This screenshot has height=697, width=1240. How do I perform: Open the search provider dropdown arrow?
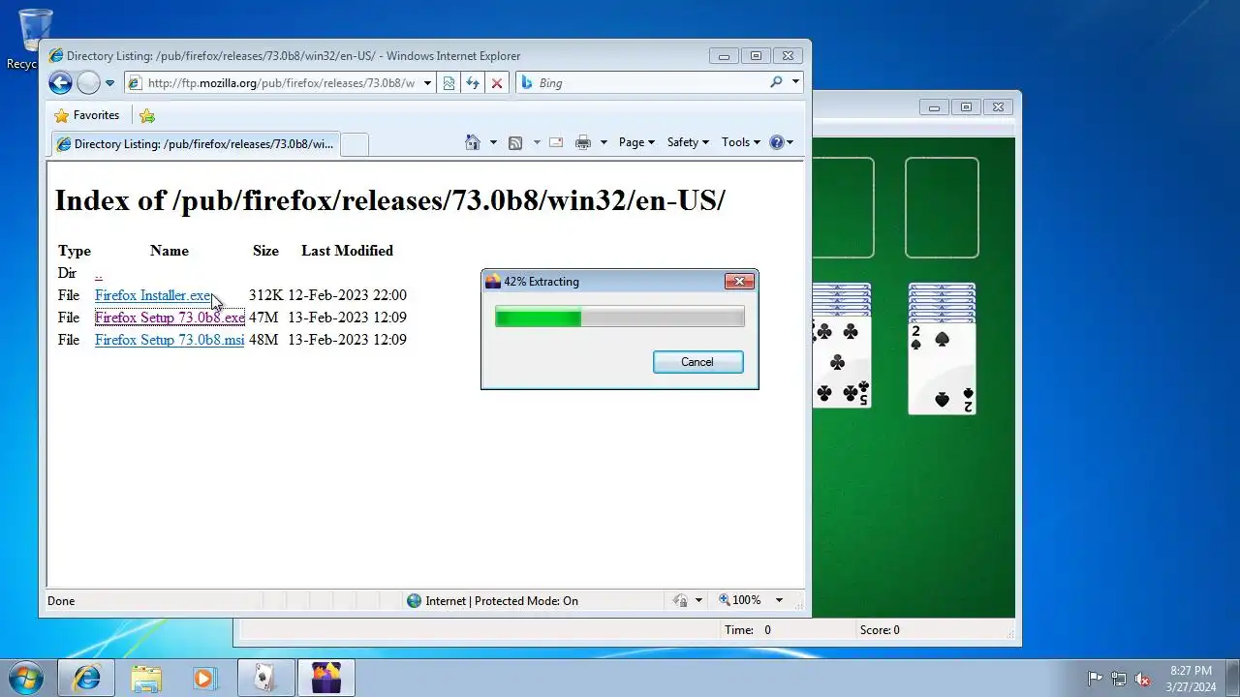tap(795, 82)
